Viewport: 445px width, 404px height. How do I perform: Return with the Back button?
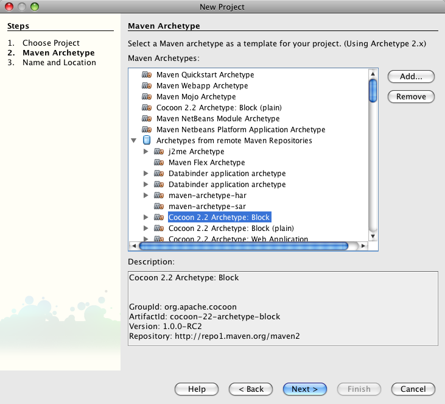point(251,389)
